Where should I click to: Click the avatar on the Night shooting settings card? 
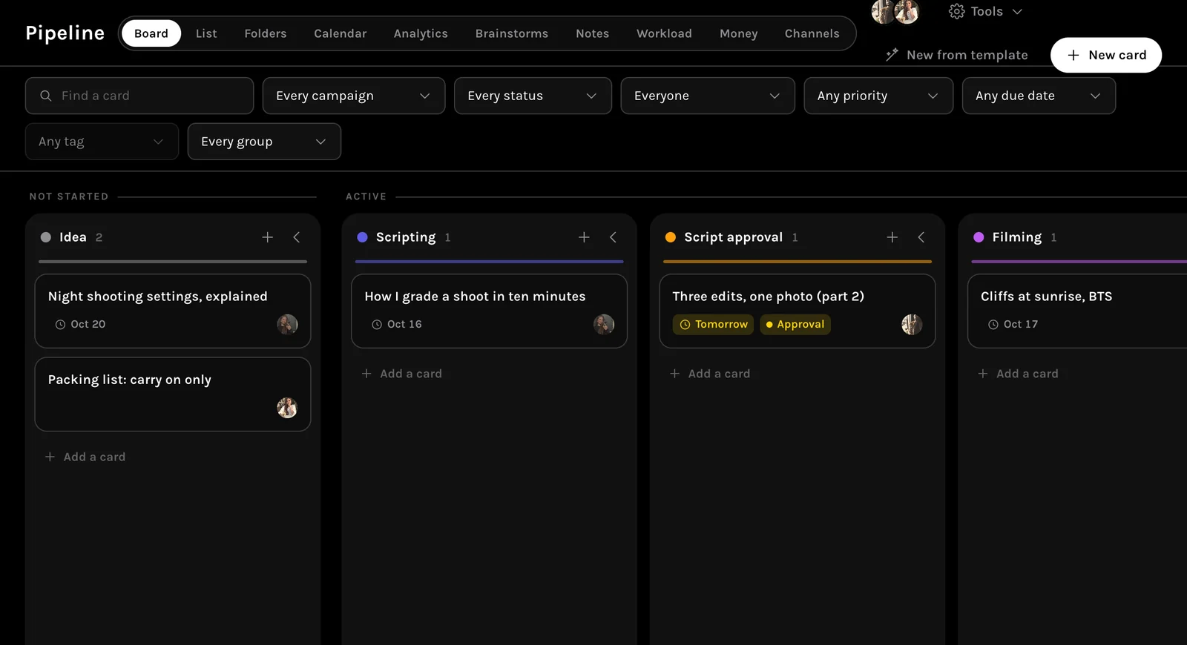pyautogui.click(x=287, y=324)
